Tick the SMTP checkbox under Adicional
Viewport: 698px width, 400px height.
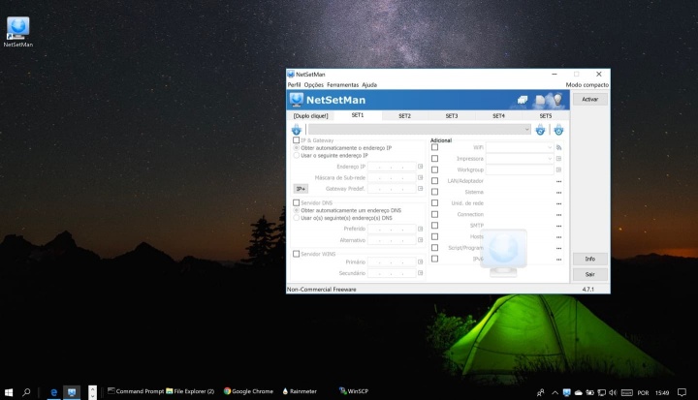coord(434,226)
